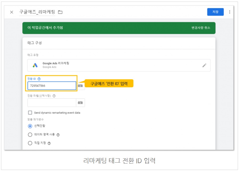Click the tag name 구글애즈_리마케팅 title field
239x171 pixels.
click(x=37, y=12)
